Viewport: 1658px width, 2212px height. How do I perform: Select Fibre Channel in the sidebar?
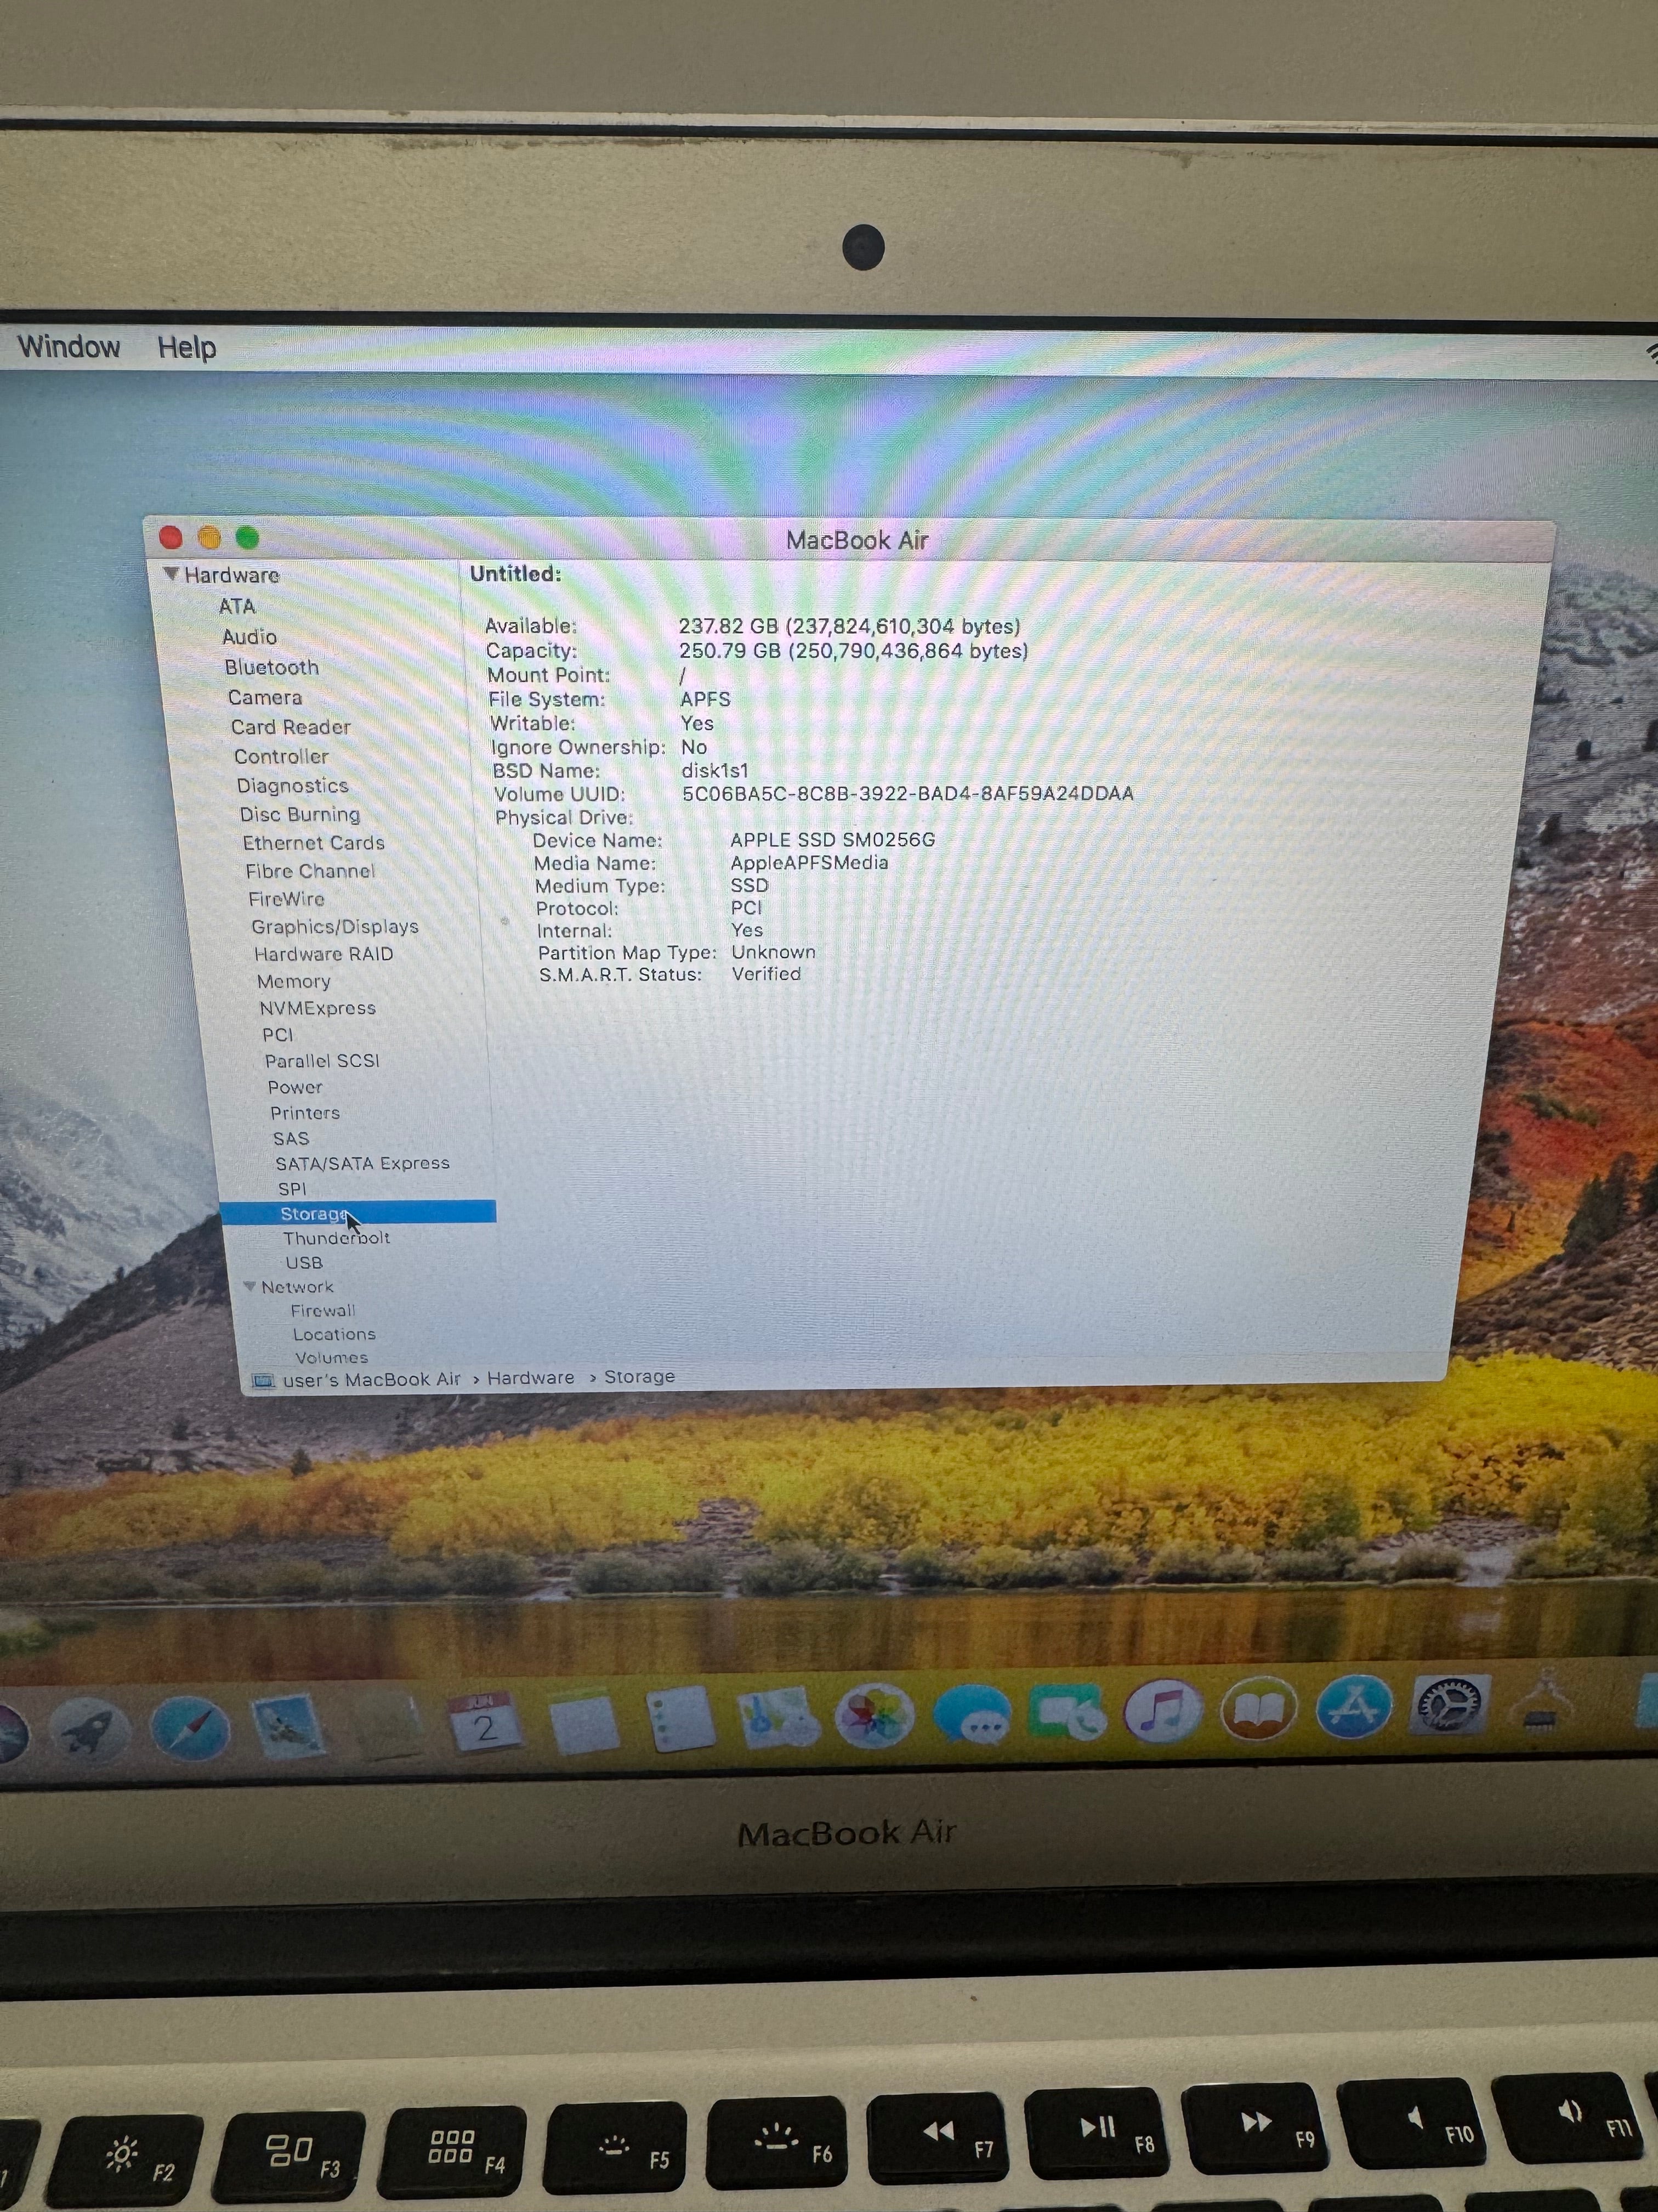pos(311,871)
